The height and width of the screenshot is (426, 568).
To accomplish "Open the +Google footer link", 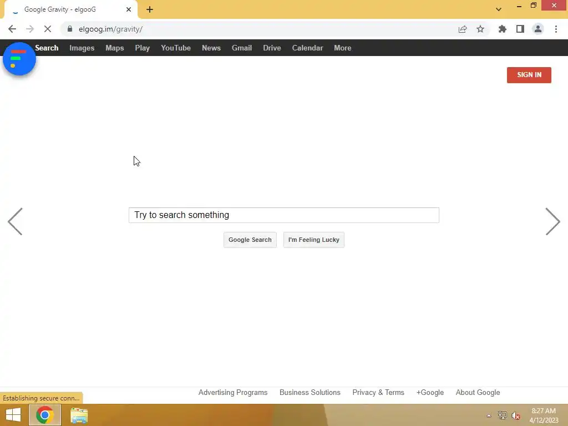I will click(430, 392).
